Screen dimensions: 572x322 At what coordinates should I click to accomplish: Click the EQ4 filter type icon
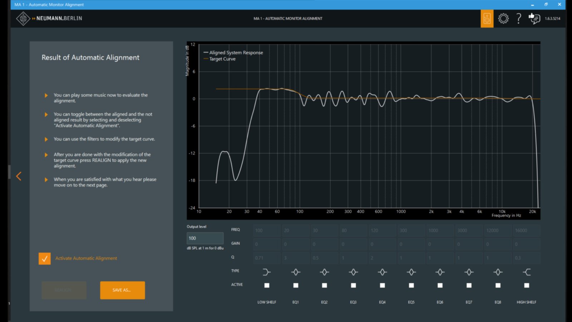(382, 272)
